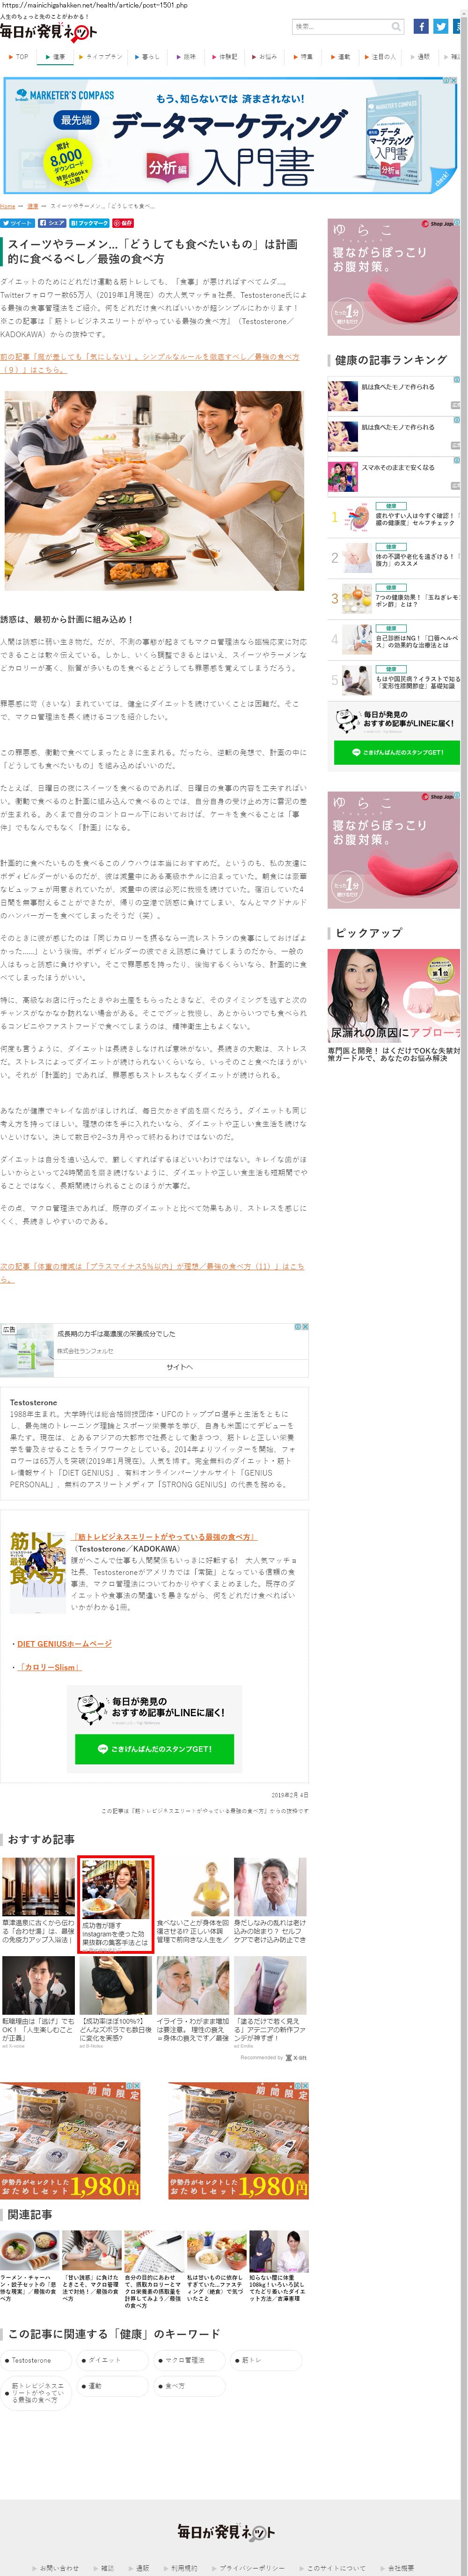This screenshot has height=2576, width=468.
Task: Open the 体験記 navigation item
Action: click(x=225, y=57)
